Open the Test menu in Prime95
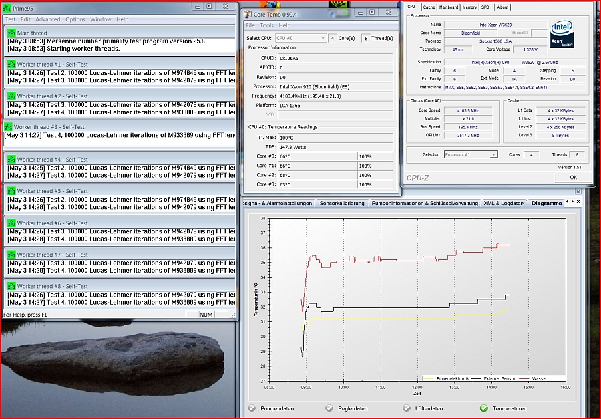Viewport: 601px width, 419px height. [x=10, y=19]
